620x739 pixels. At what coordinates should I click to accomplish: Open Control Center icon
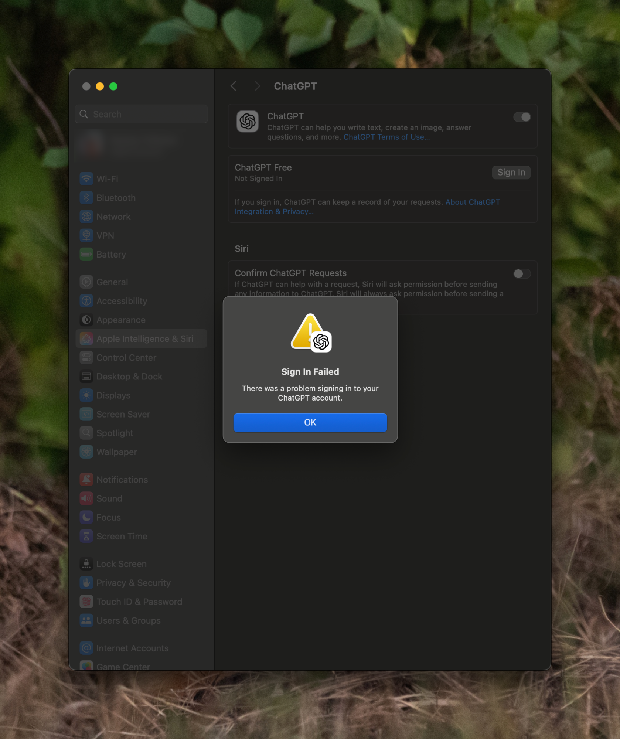(86, 357)
